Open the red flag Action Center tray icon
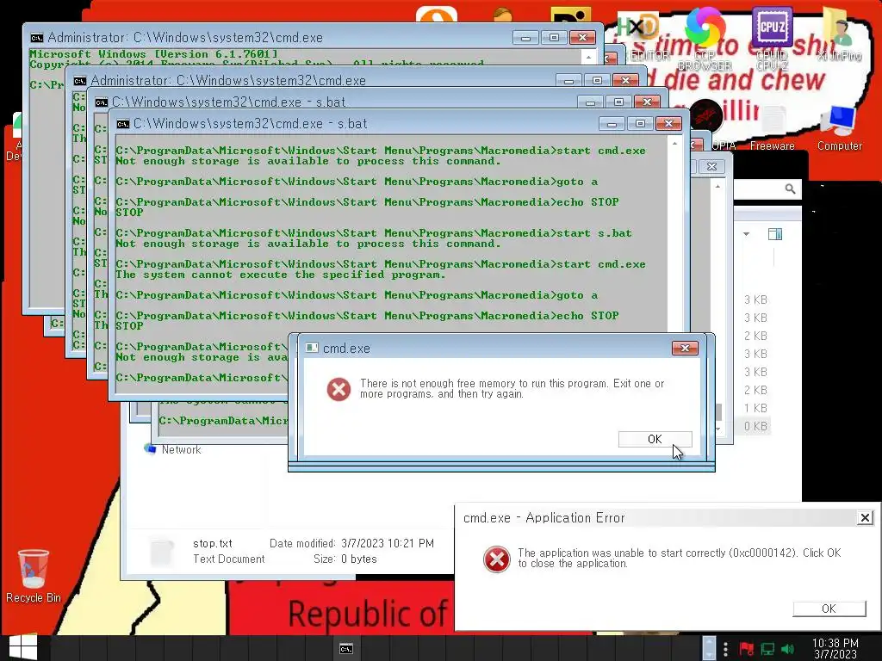This screenshot has height=661, width=882. 747,649
